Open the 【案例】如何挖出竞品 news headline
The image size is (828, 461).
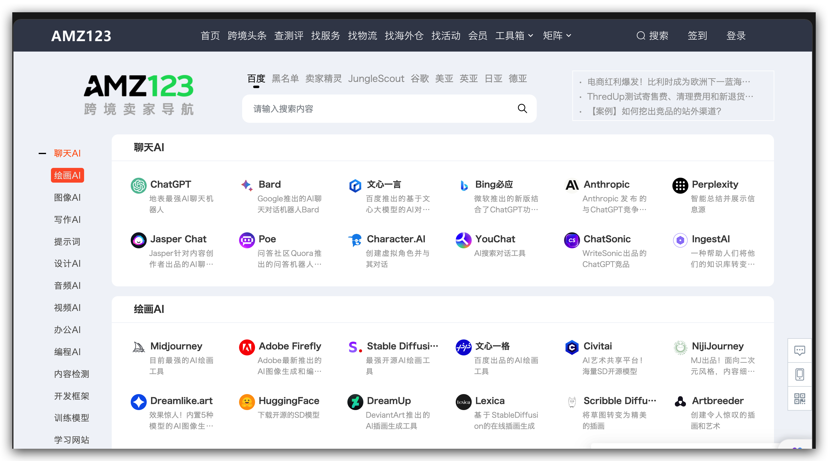tap(654, 111)
